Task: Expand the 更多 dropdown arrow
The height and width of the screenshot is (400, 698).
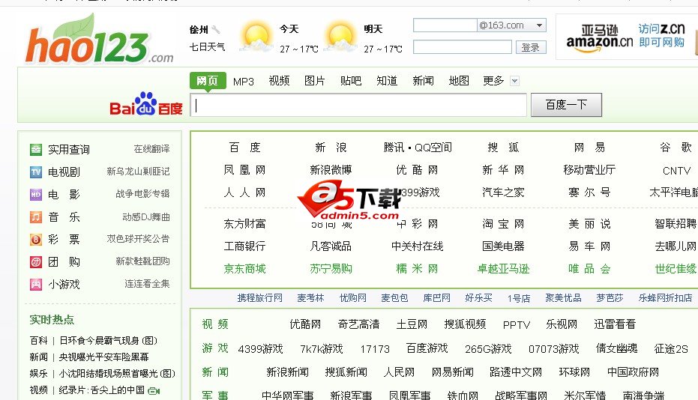Action: [x=514, y=81]
